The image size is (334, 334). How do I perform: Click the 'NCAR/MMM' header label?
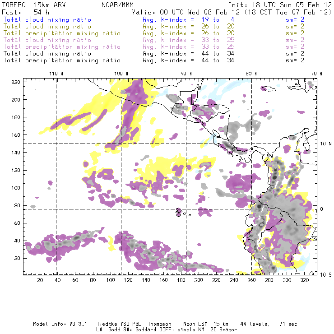click(117, 5)
